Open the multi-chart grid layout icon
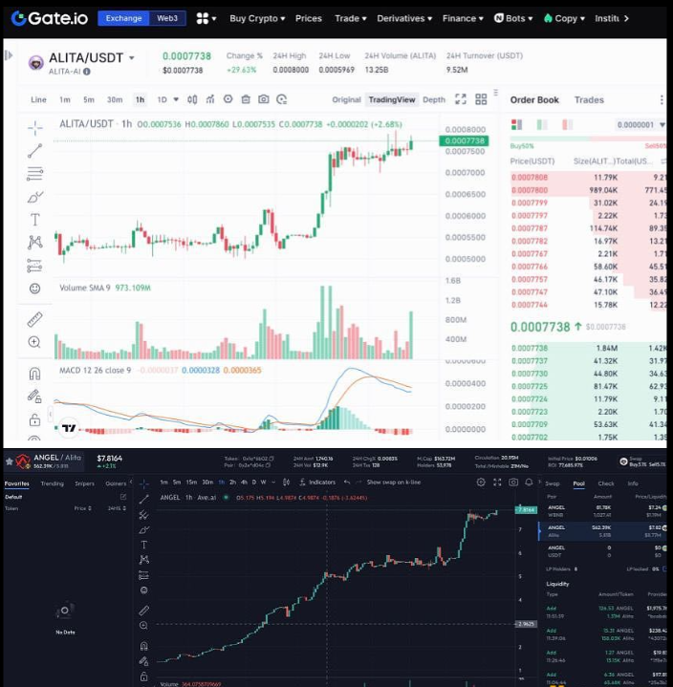 click(x=481, y=99)
